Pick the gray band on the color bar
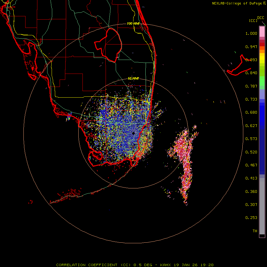267x267 pixels. coord(262,206)
